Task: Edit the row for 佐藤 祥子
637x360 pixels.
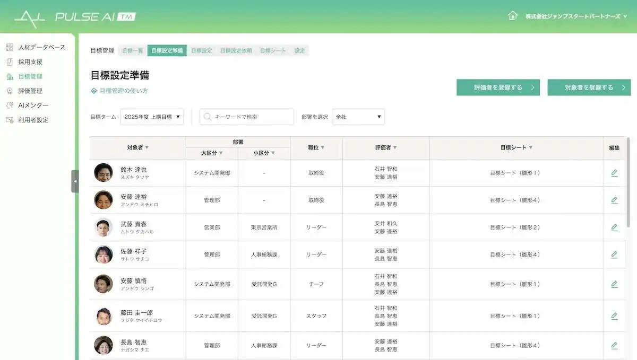Action: point(614,254)
